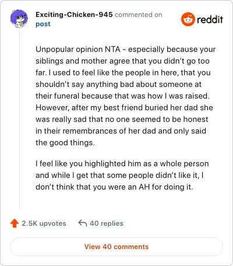Click the line starting "siblings and mother agree"

[122, 61]
